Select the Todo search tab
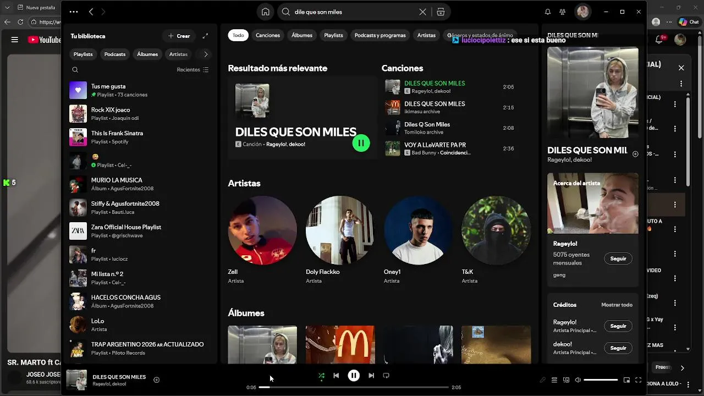Screen dimensions: 704x396 click(238, 35)
